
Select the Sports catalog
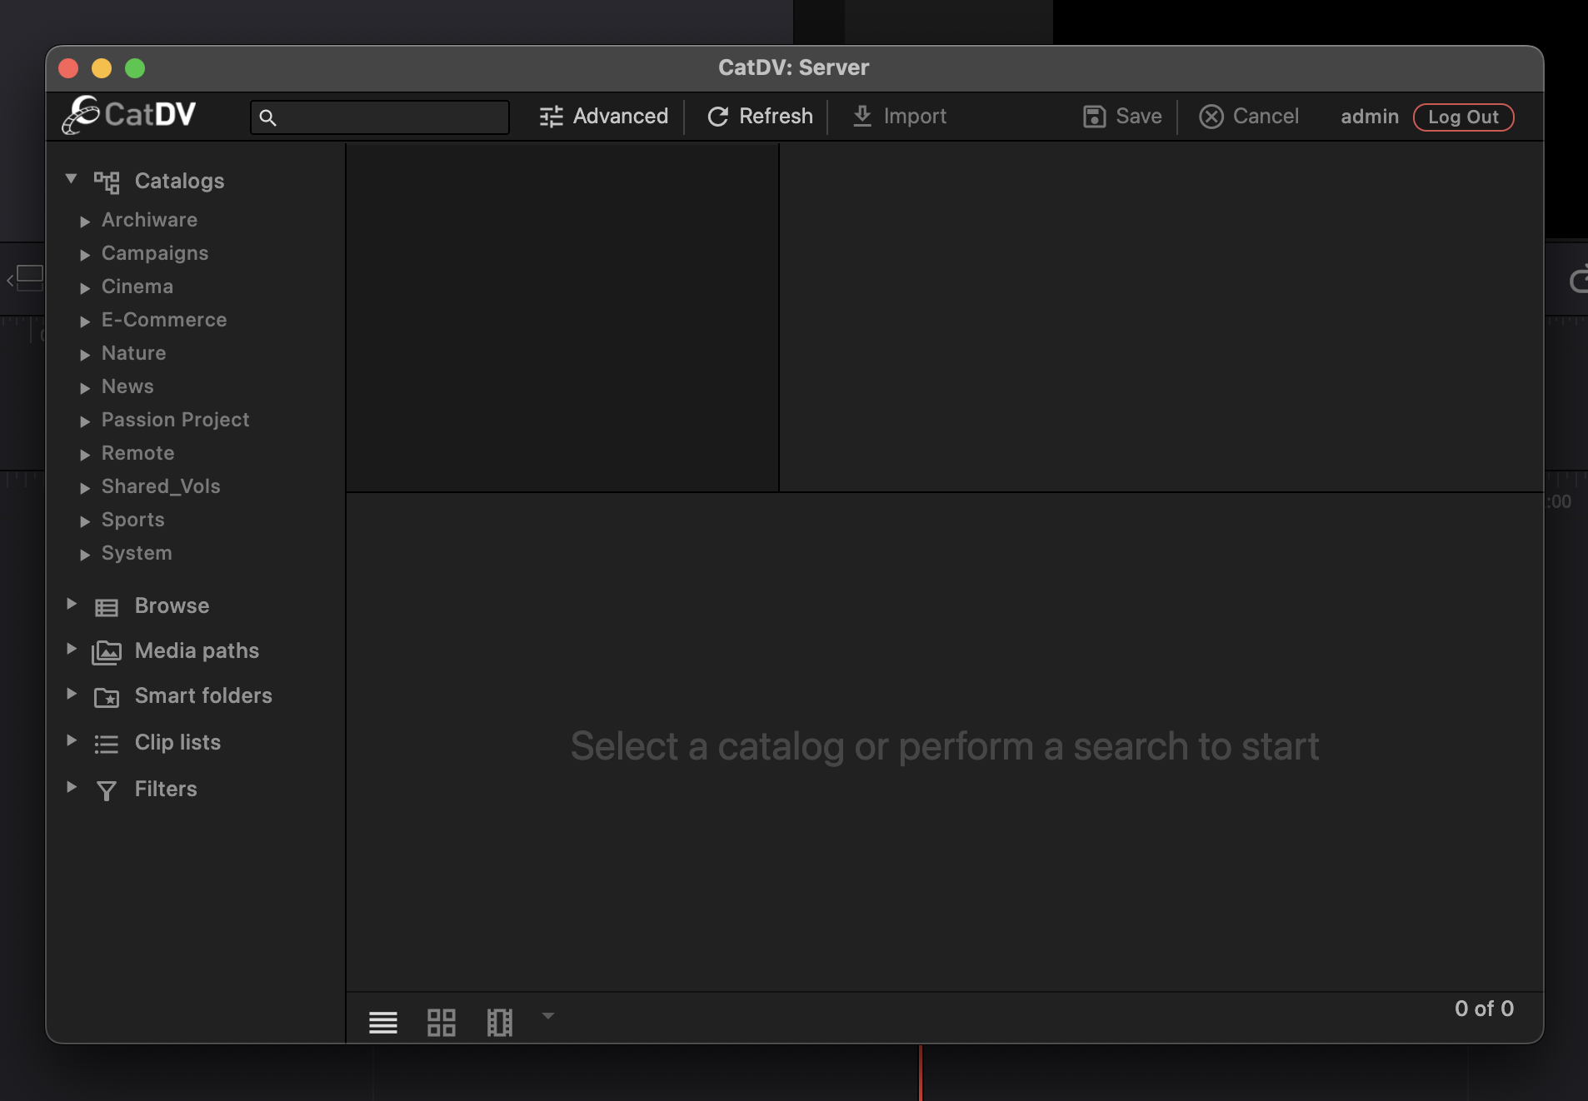tap(132, 520)
